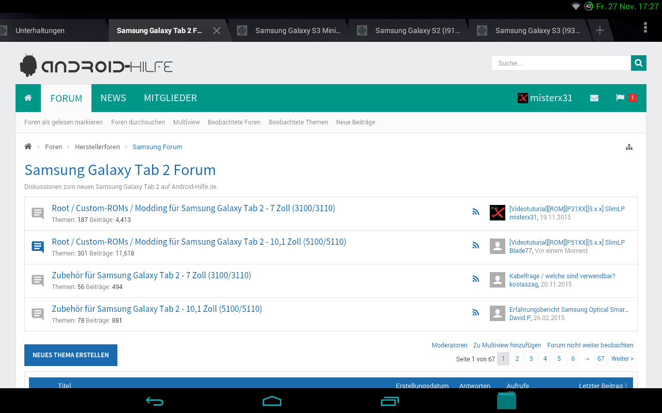662x413 pixels.
Task: Open Zubehör 10,1 Zoll (5100/5110) subforum
Action: (x=157, y=309)
